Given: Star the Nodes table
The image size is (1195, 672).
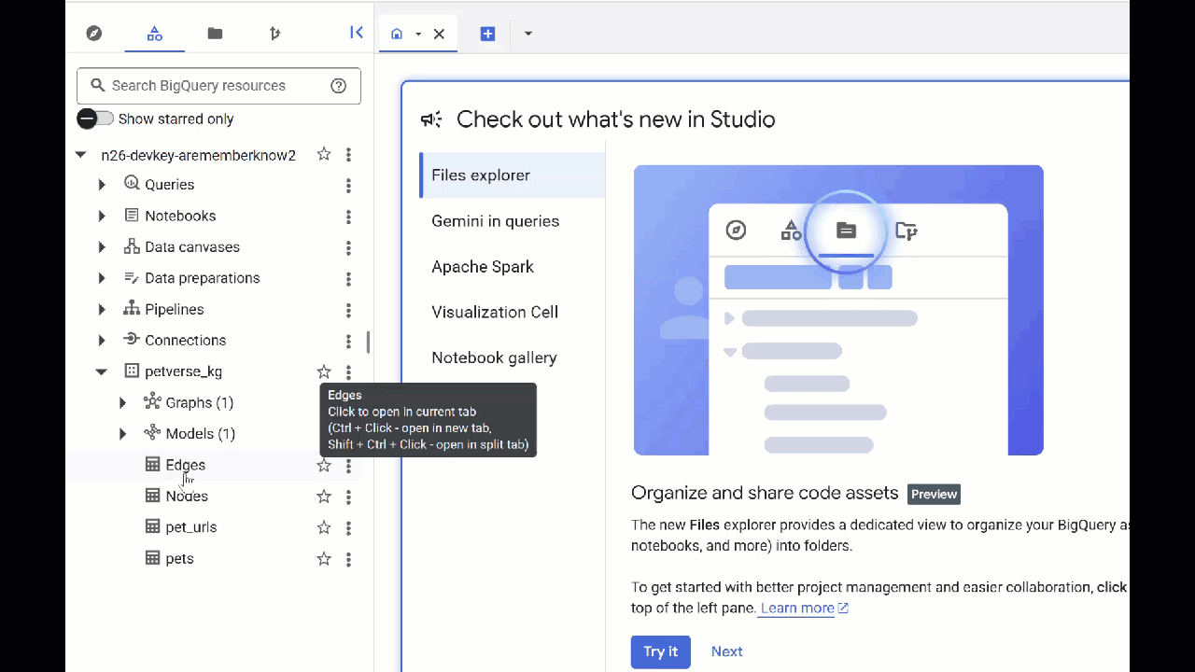Looking at the screenshot, I should [324, 496].
